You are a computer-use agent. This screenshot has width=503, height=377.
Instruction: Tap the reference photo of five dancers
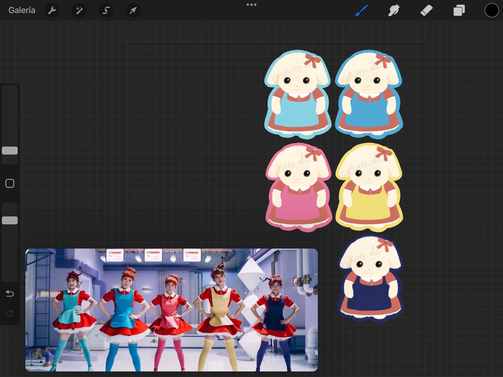coord(172,310)
